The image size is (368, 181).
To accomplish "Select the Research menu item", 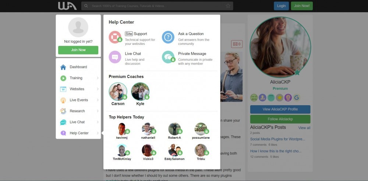I will [x=78, y=111].
